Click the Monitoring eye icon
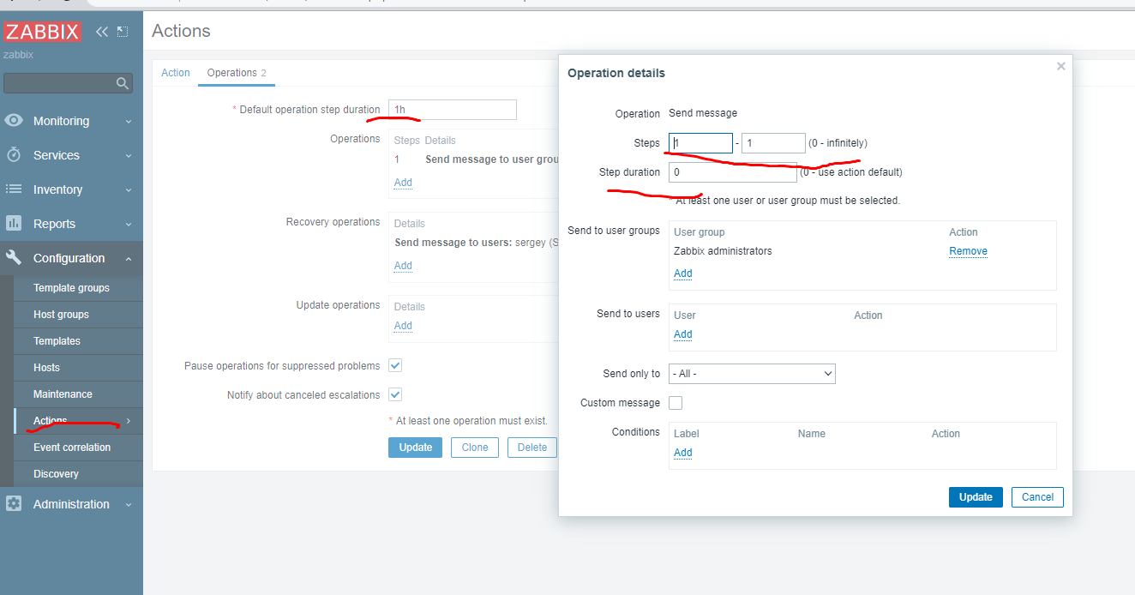 (x=14, y=121)
